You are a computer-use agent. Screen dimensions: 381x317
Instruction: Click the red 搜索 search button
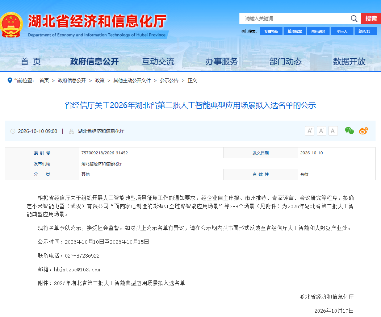pyautogui.click(x=371, y=18)
